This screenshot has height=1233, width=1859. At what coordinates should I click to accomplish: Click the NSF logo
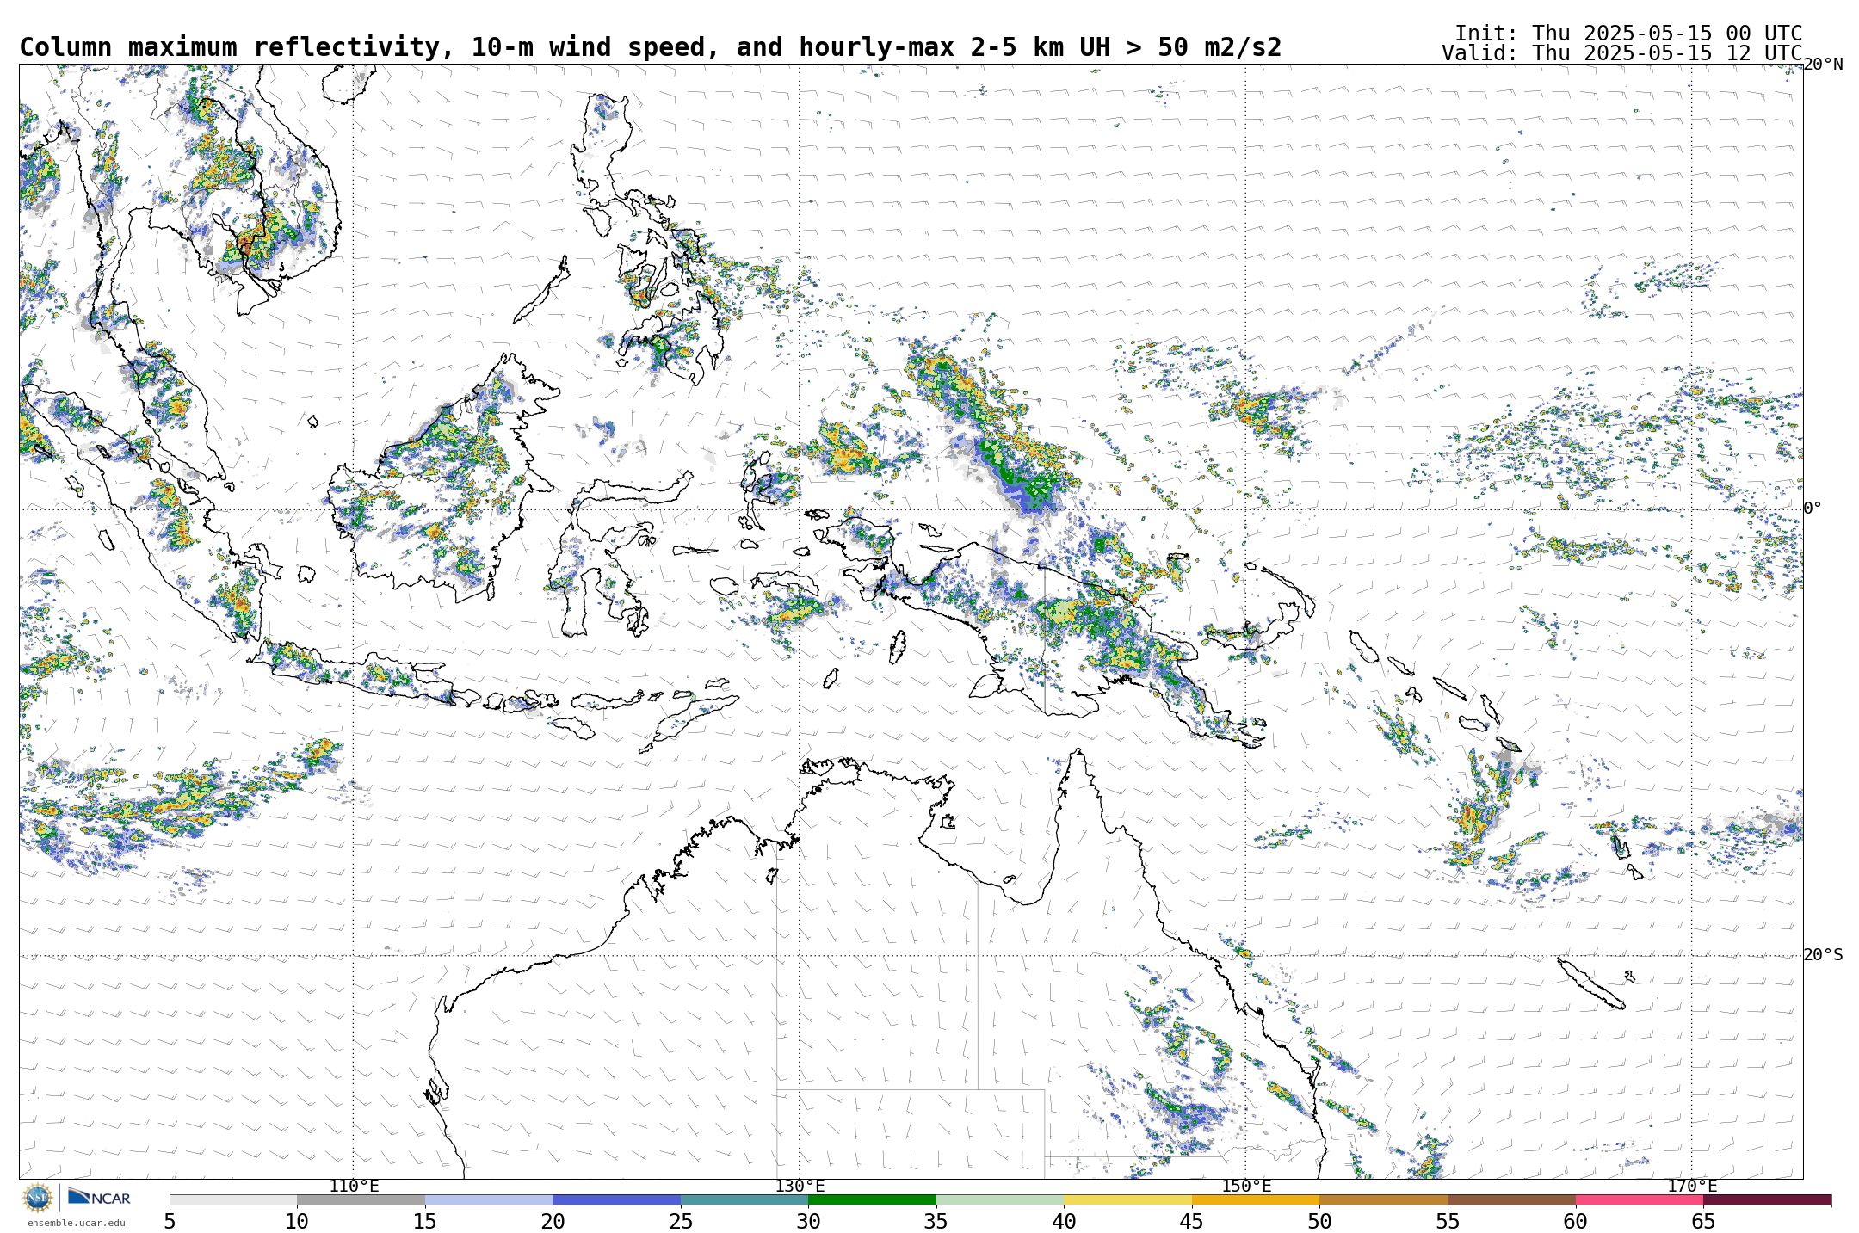coord(38,1197)
